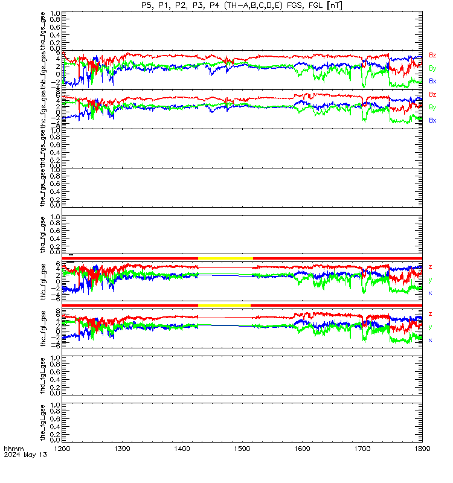Click the thc_fgs_gse axis label

pos(43,109)
